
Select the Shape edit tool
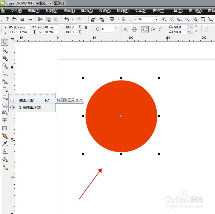click(x=5, y=50)
